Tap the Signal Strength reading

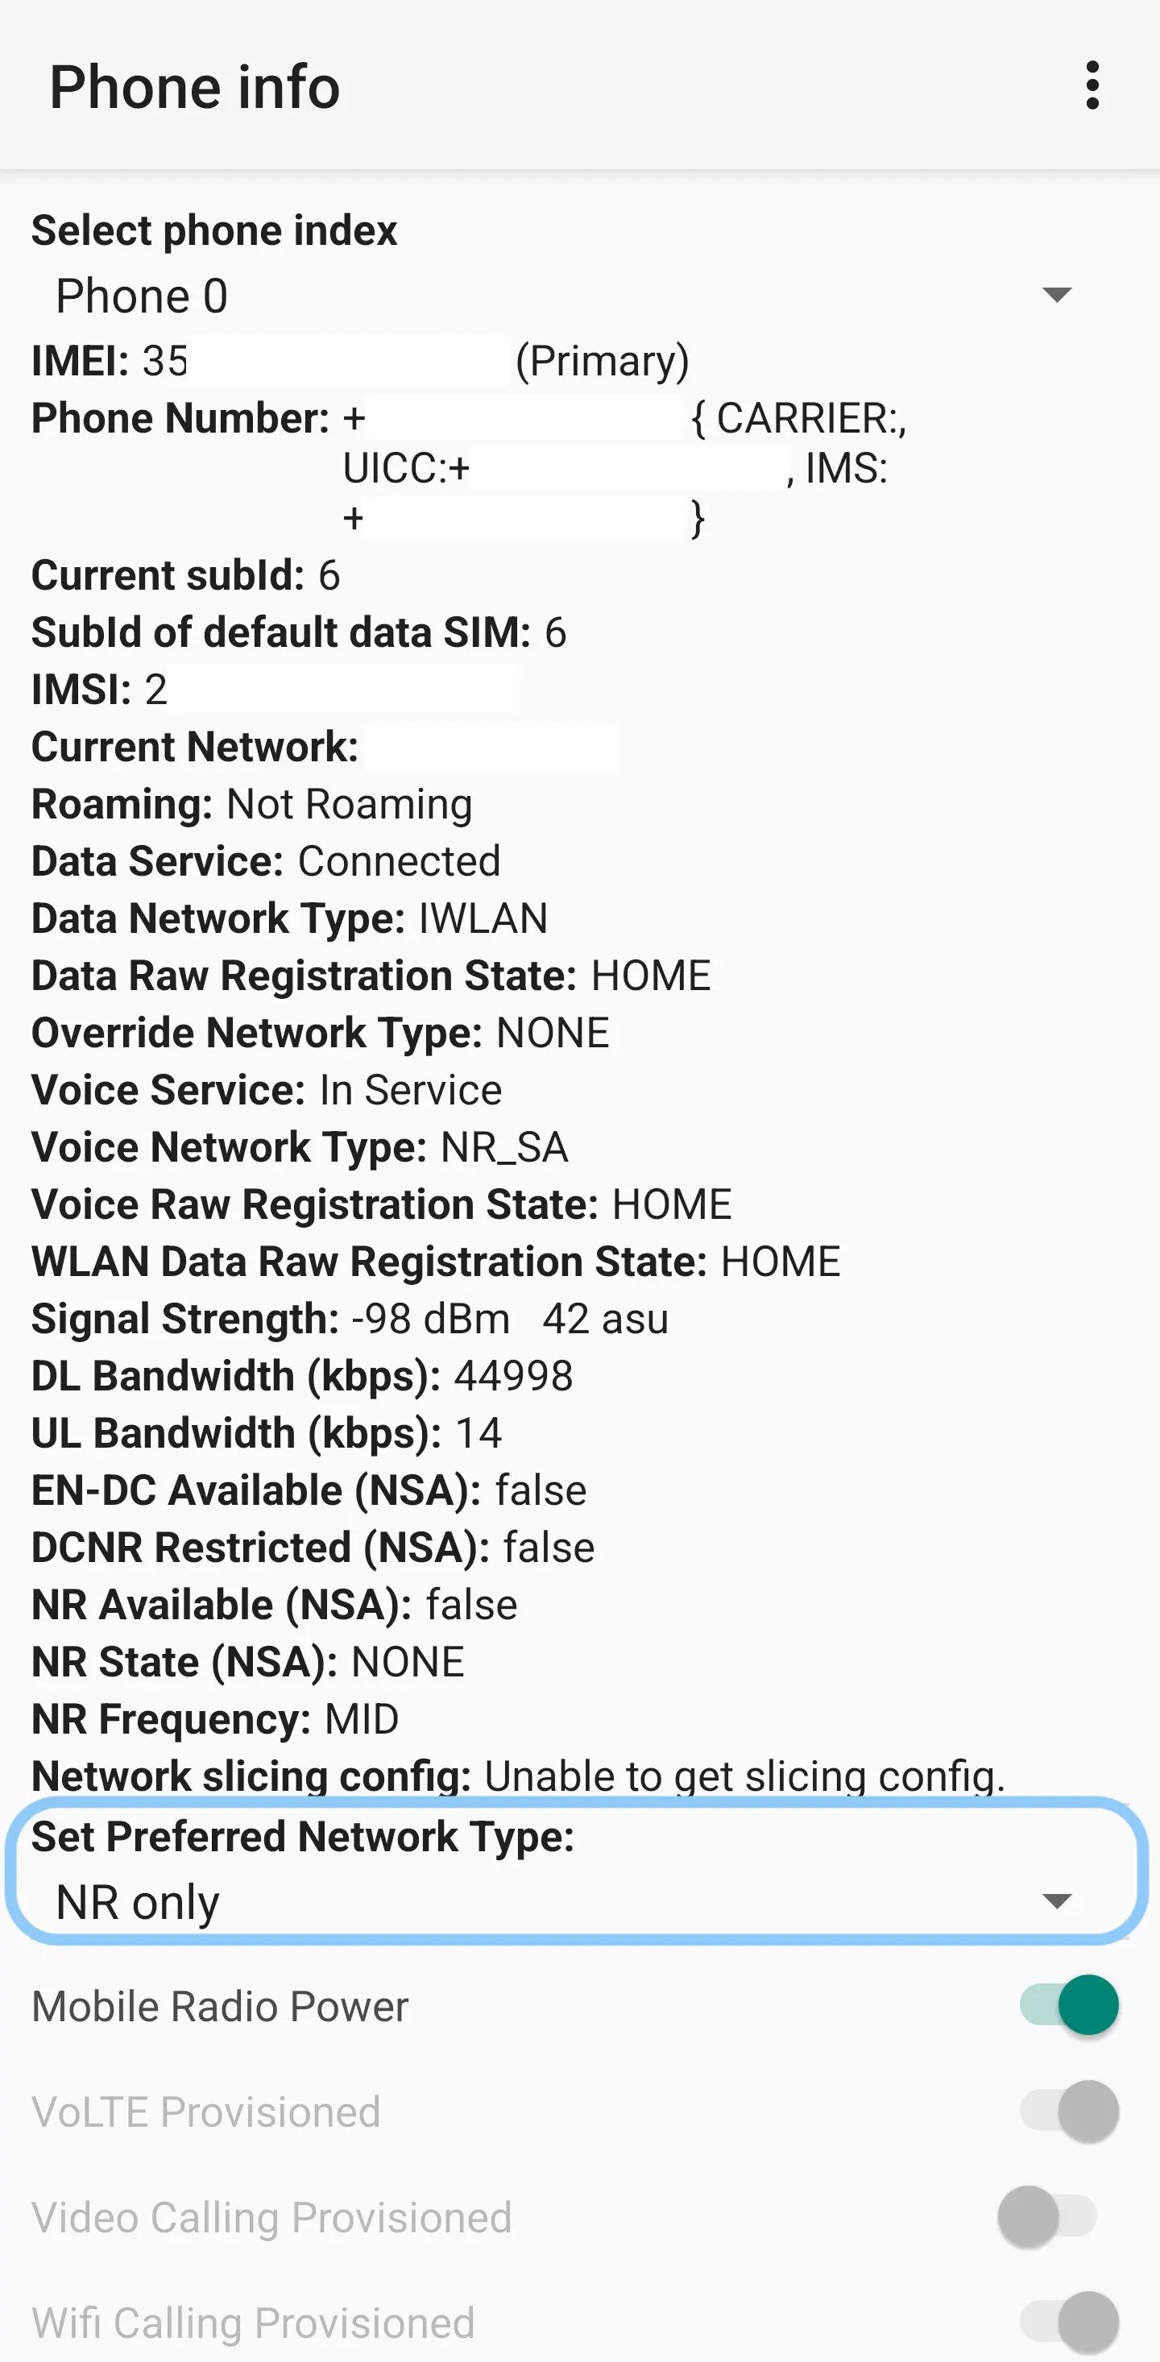coord(350,1319)
